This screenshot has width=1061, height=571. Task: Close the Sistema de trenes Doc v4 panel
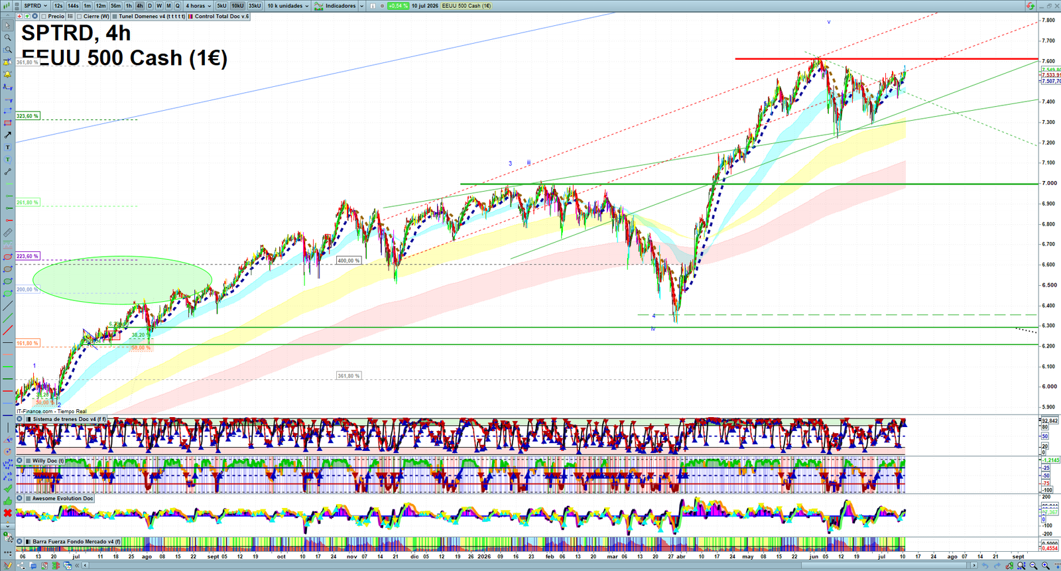(20, 419)
